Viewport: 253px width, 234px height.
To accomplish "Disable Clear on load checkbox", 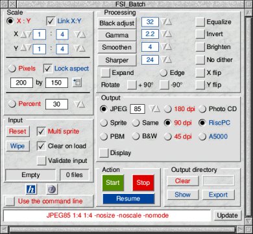I will [x=42, y=146].
